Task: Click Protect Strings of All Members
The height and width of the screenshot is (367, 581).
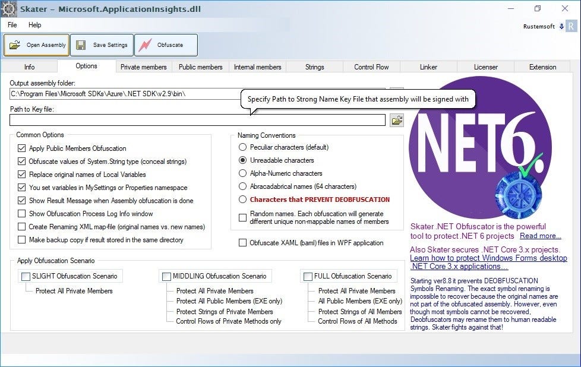Action: tap(360, 312)
